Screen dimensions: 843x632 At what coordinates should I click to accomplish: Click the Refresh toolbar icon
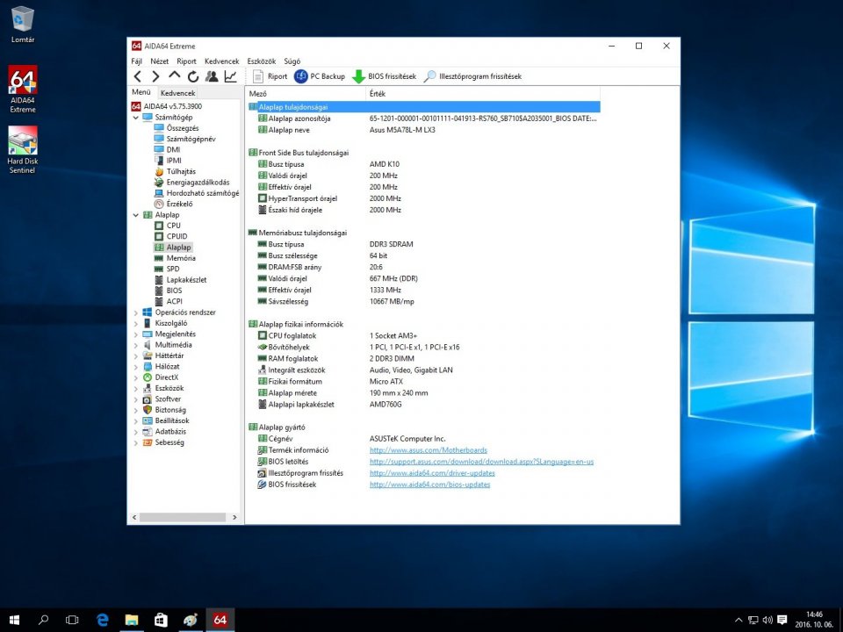click(193, 76)
